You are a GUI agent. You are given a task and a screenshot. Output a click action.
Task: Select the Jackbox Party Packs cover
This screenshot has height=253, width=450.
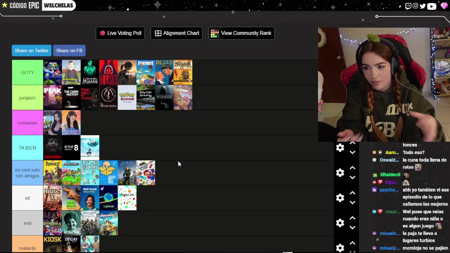108,173
